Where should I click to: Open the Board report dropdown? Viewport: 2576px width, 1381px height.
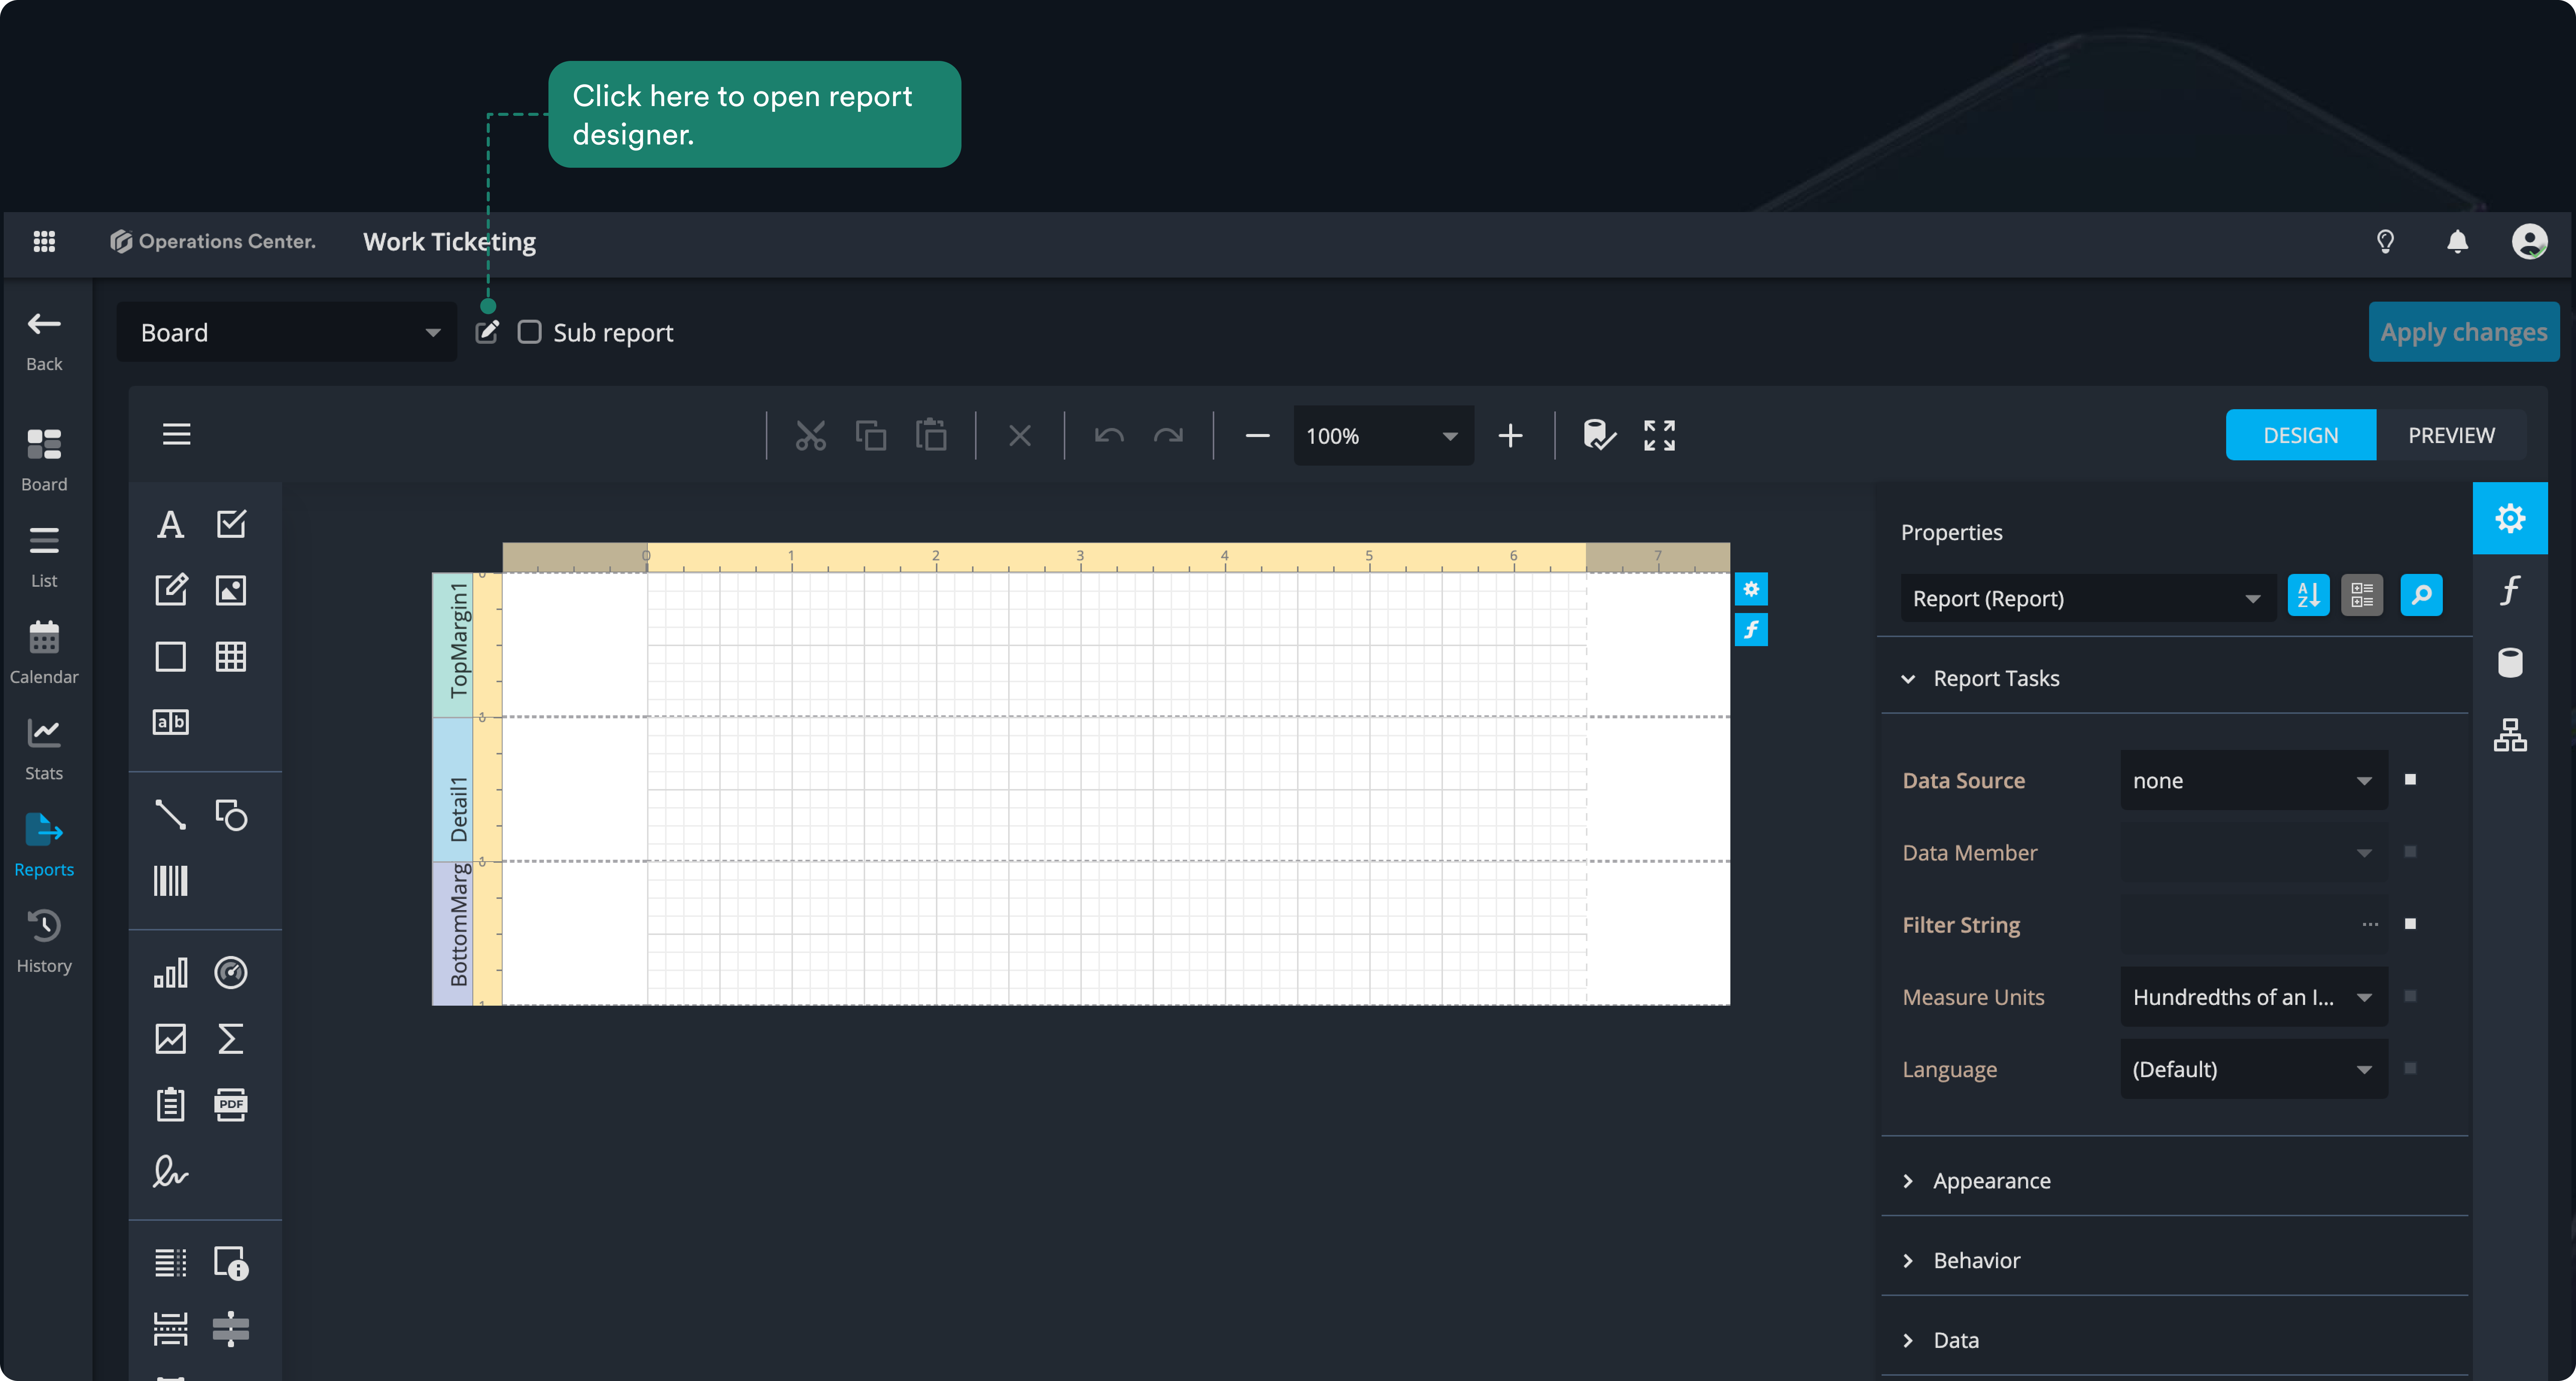click(287, 332)
